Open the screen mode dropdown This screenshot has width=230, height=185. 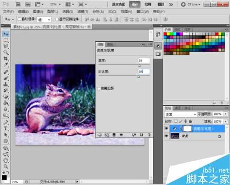[82, 4]
